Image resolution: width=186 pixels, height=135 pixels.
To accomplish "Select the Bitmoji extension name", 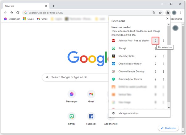I will 122,48.
